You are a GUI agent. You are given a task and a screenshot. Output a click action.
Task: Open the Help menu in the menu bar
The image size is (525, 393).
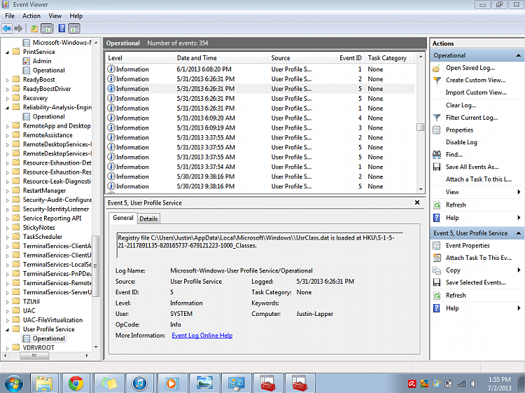click(76, 15)
